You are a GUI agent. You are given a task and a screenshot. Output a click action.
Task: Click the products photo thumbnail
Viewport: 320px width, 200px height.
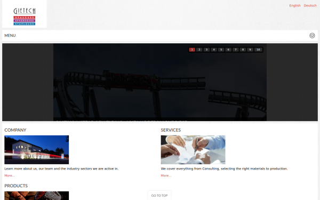[36, 196]
